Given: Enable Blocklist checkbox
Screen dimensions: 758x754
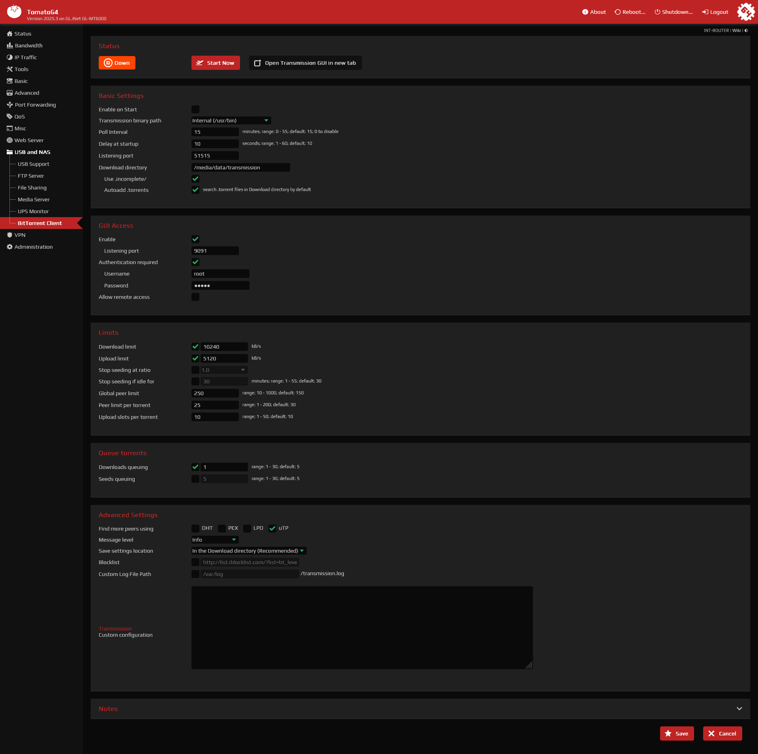Looking at the screenshot, I should [x=195, y=562].
